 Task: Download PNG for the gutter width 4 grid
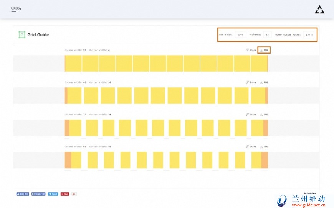pyautogui.click(x=264, y=50)
